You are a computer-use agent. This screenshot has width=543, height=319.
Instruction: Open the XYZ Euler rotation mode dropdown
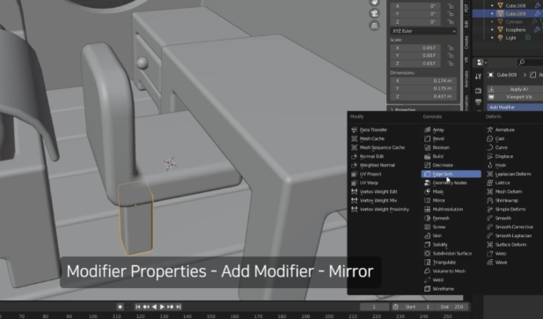[x=423, y=31]
